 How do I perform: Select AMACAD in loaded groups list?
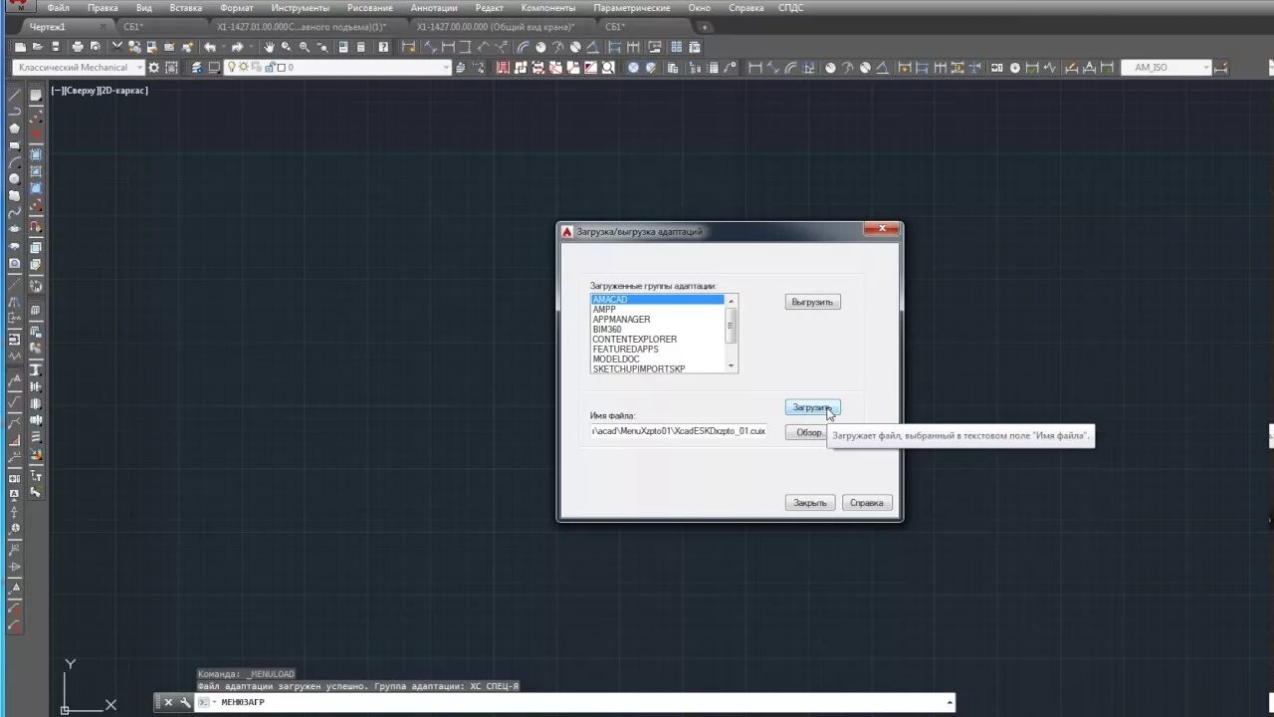click(658, 300)
